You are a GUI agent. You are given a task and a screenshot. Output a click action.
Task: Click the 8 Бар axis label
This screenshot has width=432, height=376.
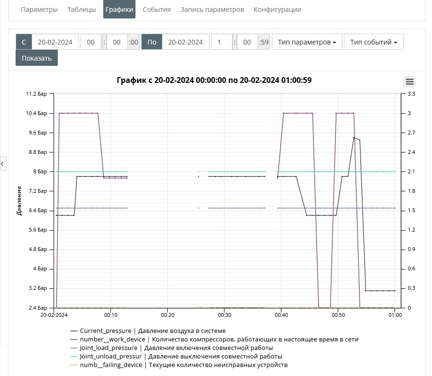[x=40, y=171]
